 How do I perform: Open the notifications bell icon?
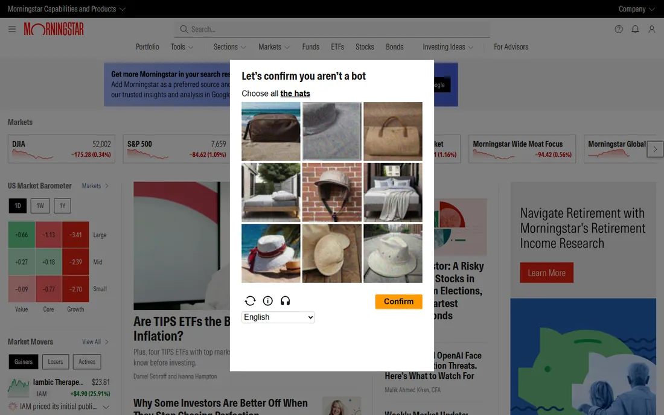(635, 29)
